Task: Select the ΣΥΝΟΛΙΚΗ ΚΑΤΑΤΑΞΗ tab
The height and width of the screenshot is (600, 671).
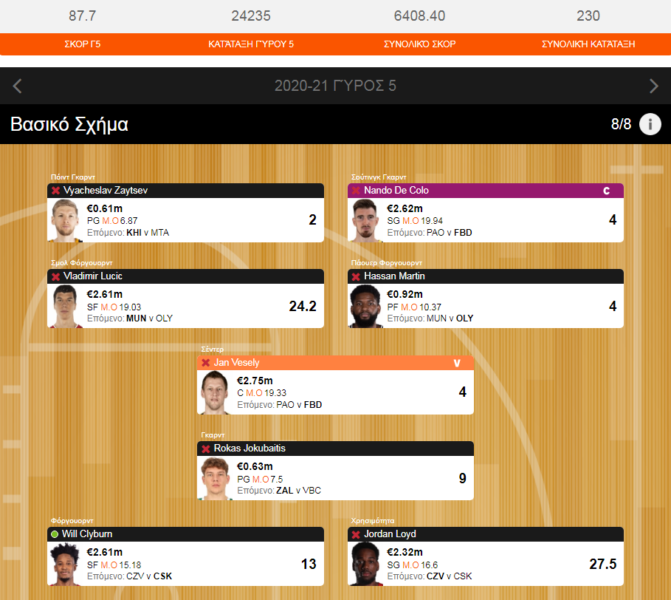Action: pos(588,44)
